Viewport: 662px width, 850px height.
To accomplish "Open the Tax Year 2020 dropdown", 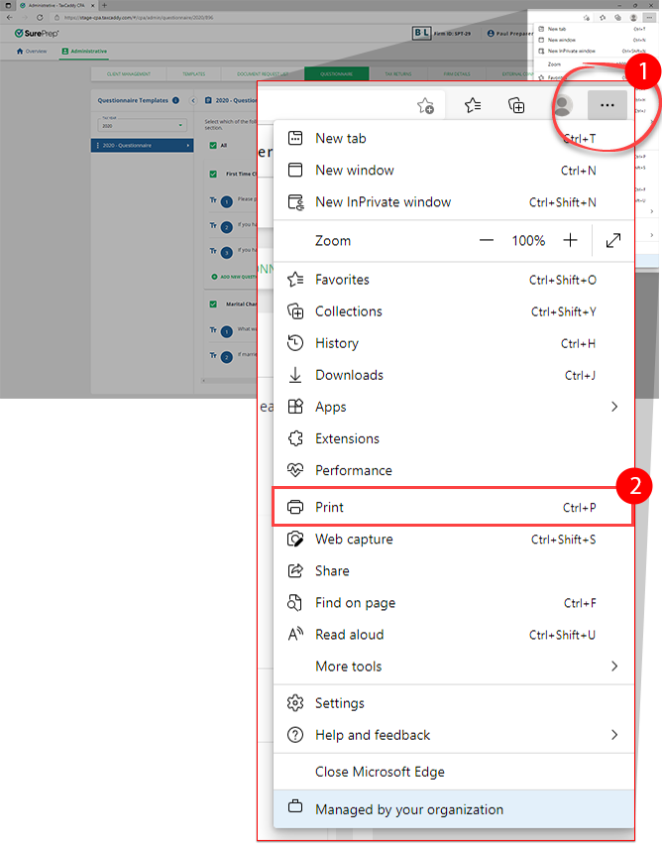I will click(x=142, y=125).
